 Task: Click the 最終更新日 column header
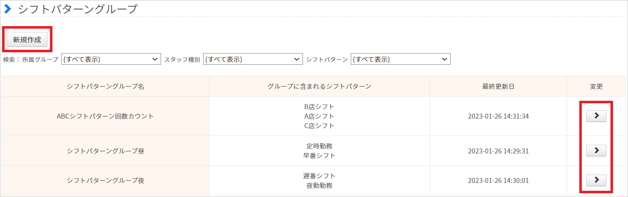[x=498, y=86]
